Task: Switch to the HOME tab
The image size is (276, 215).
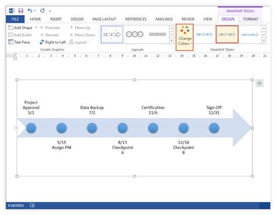Action: point(36,19)
